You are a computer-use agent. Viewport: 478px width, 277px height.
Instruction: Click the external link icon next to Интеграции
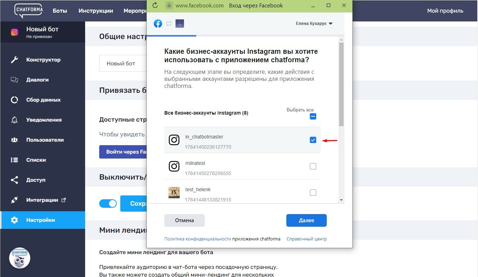(x=64, y=200)
